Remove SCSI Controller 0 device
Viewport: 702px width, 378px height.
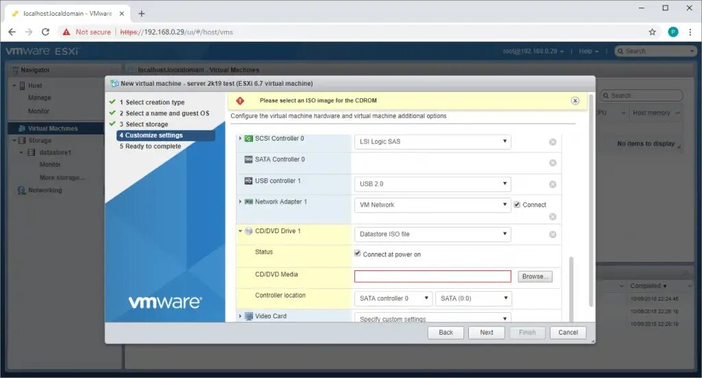click(x=553, y=142)
